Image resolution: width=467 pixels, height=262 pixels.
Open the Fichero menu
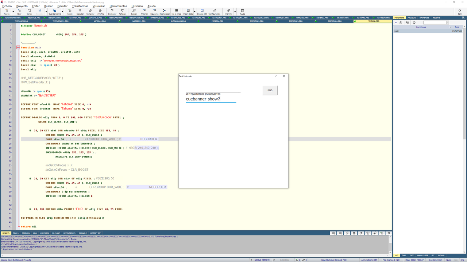point(7,6)
